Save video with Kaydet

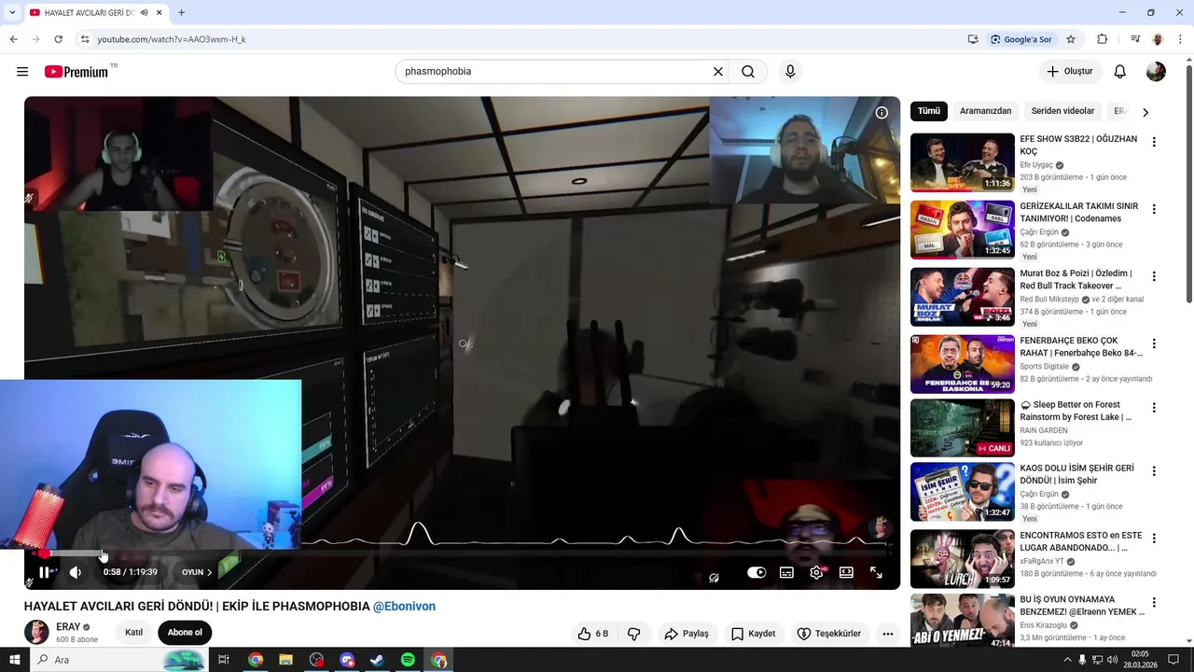pyautogui.click(x=754, y=634)
